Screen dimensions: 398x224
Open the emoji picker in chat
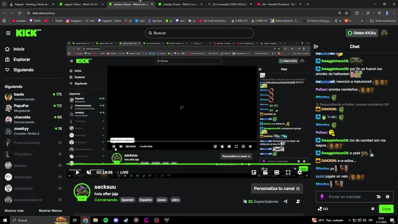[387, 197]
